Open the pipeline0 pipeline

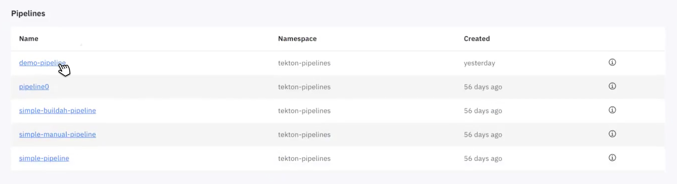click(x=34, y=87)
